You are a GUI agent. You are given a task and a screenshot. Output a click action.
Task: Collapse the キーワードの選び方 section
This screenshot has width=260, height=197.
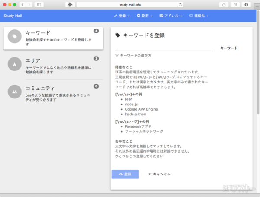(x=133, y=56)
